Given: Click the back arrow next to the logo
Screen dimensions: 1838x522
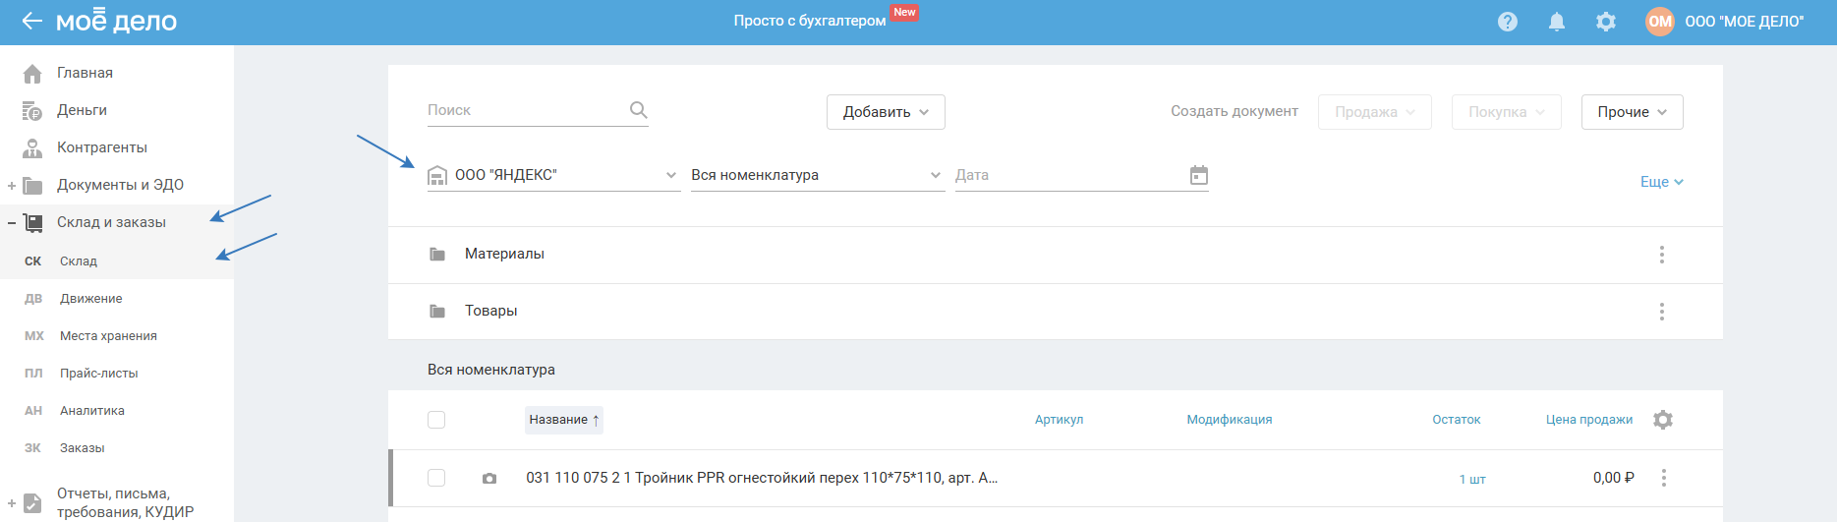Looking at the screenshot, I should [x=31, y=21].
